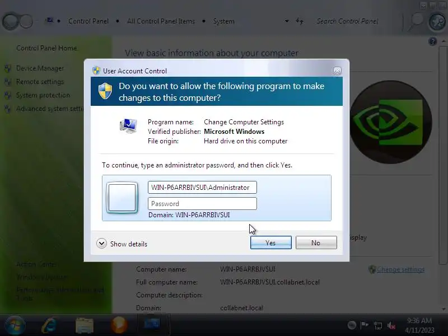This screenshot has height=336, width=448.
Task: Click the shield icon beside Remote settings
Action: (8, 82)
